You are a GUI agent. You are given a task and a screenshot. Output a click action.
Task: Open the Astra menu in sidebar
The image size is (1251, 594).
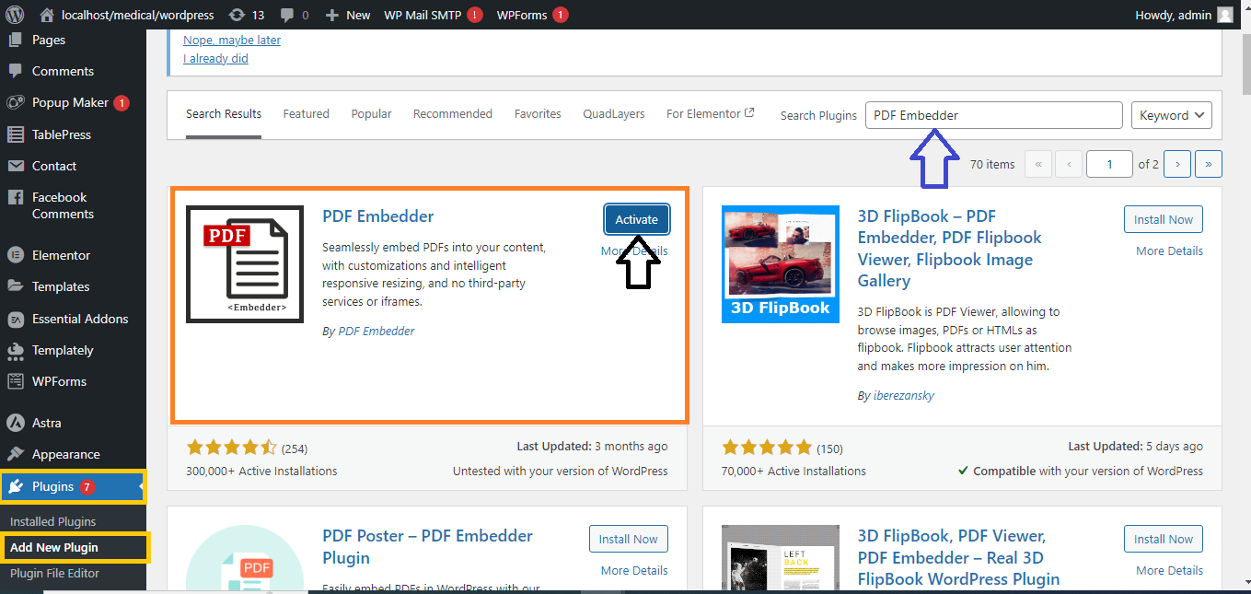[x=15, y=423]
